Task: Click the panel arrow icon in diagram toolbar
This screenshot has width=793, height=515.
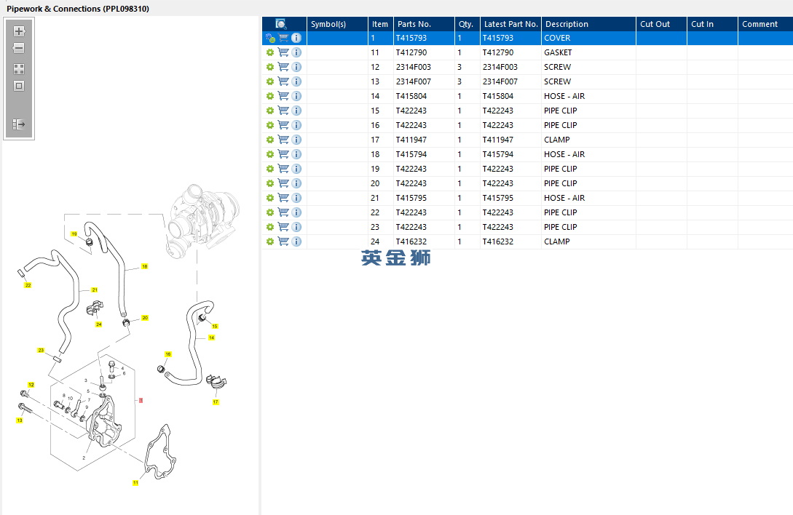Action: click(19, 124)
